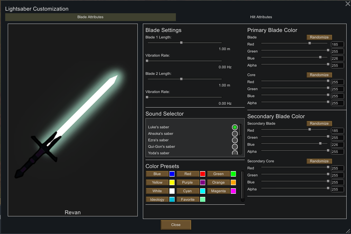The height and width of the screenshot is (234, 351).
Task: Click the Secondary Blade Blue value field
Action: tap(337, 145)
